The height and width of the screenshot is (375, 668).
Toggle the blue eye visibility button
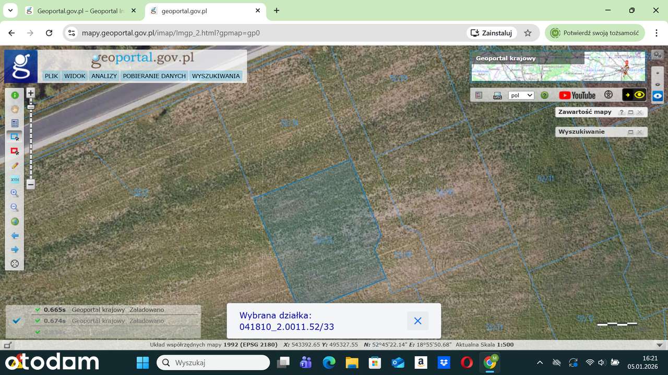(658, 96)
